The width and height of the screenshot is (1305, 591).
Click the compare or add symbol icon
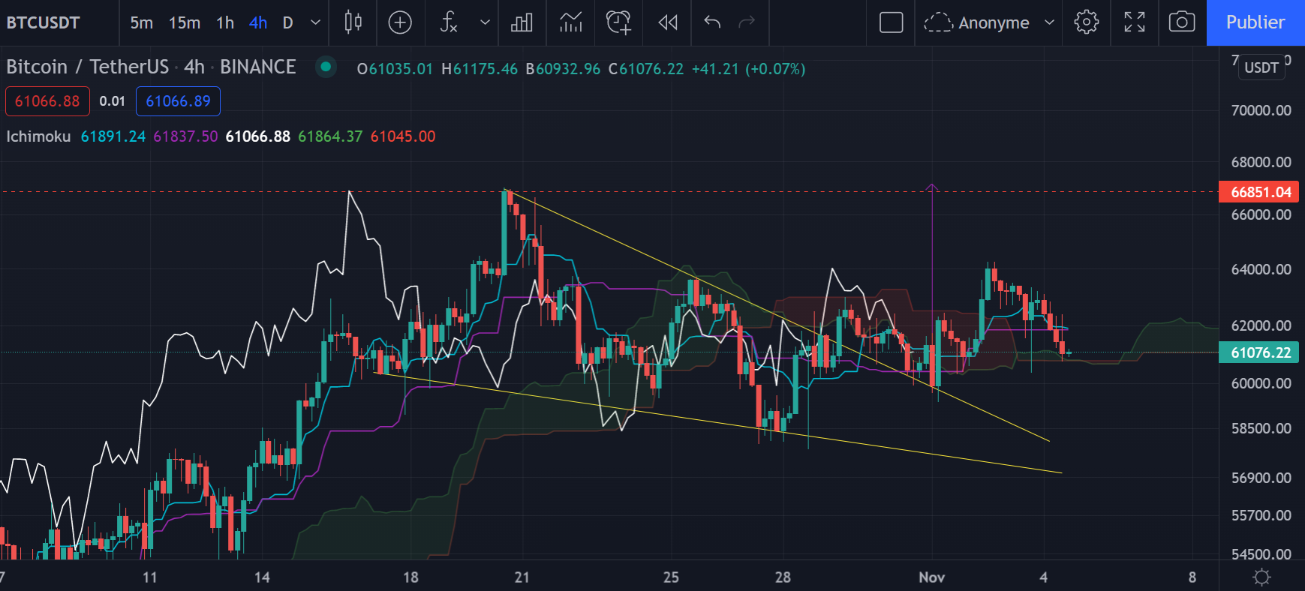point(400,22)
